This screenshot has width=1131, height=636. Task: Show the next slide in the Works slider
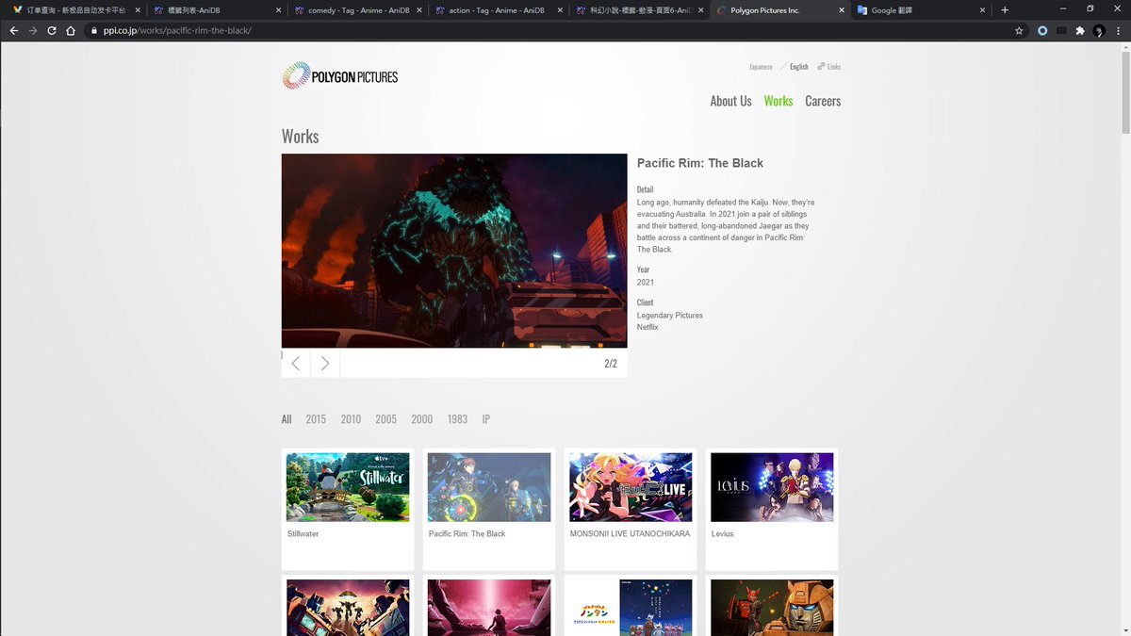(x=325, y=364)
